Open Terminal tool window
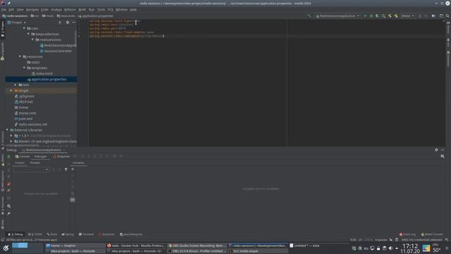Viewport: 451px width, 254px height. pos(86,234)
